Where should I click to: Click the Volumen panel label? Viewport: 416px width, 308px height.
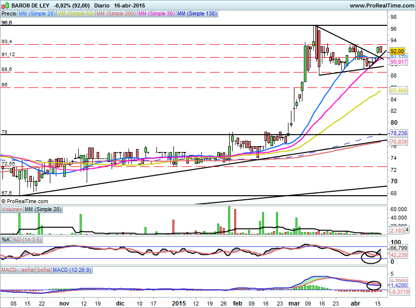pyautogui.click(x=12, y=210)
